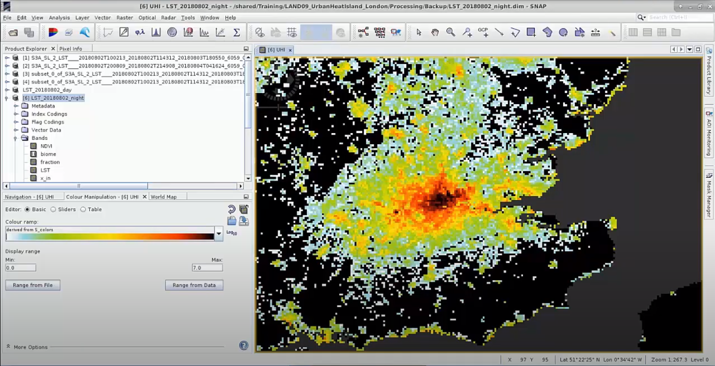Open the Optical menu
Image resolution: width=715 pixels, height=366 pixels.
tap(147, 17)
